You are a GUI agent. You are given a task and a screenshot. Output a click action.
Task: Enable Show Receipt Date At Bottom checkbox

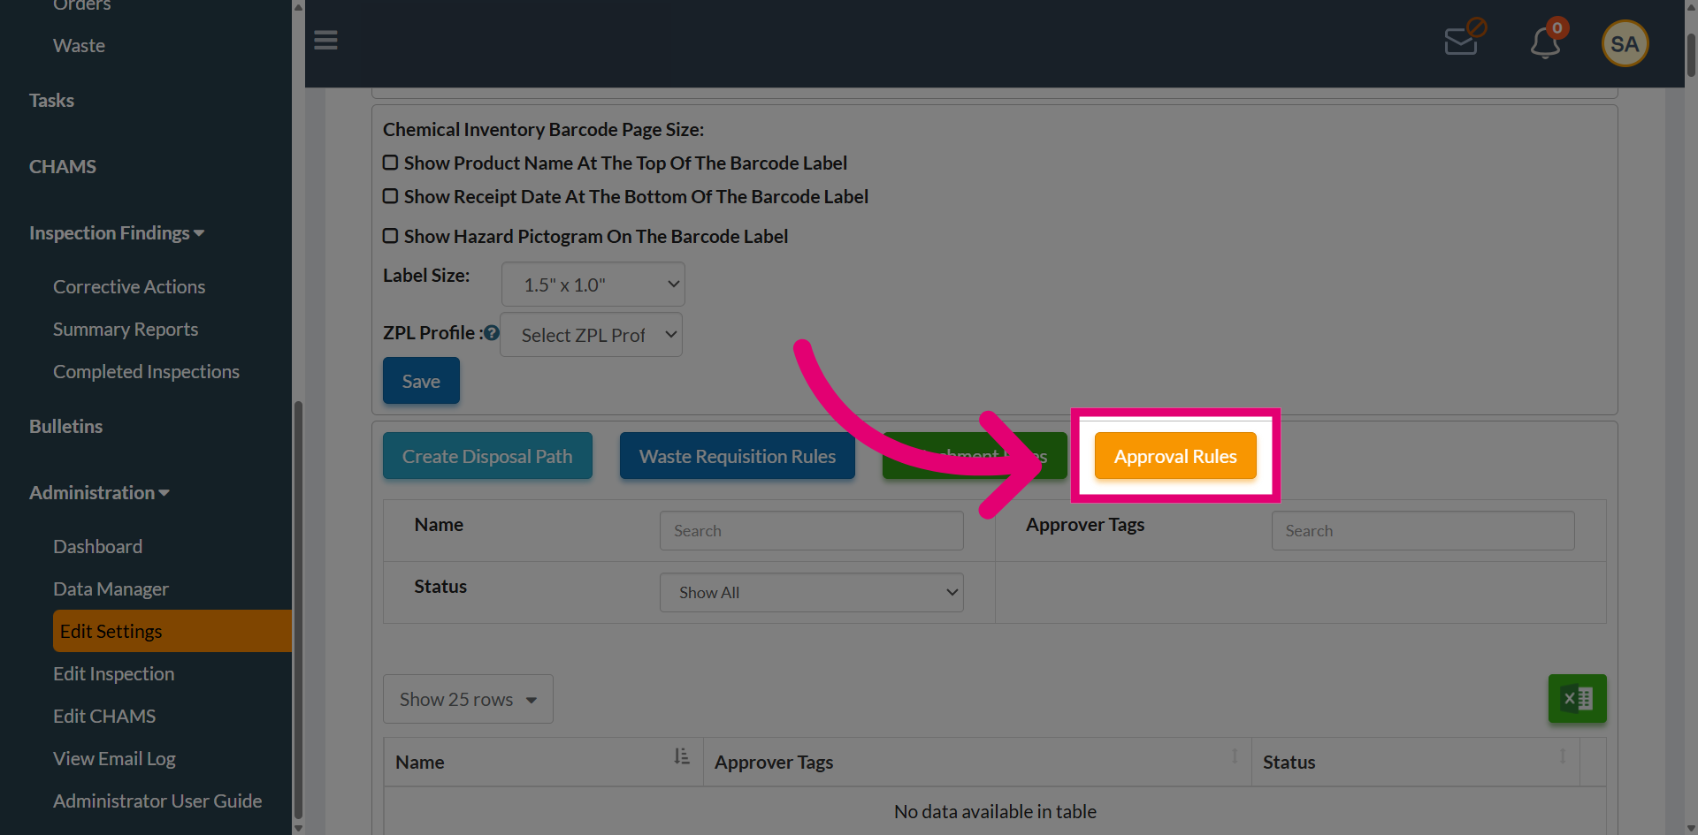pos(390,196)
